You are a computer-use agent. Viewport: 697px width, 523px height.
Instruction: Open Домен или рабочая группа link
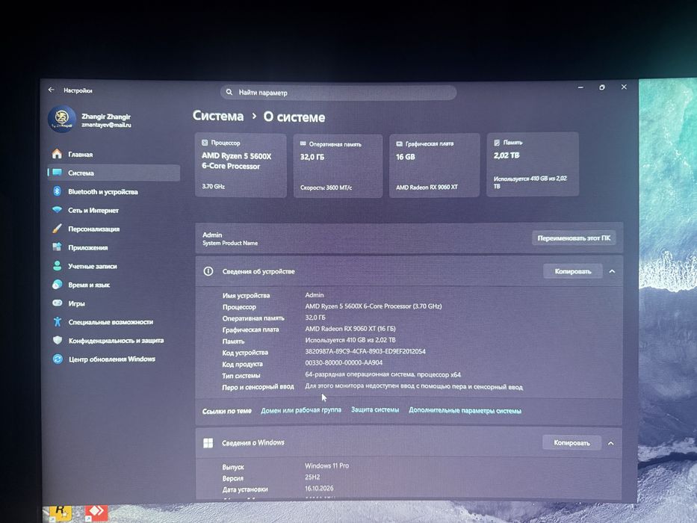point(301,410)
